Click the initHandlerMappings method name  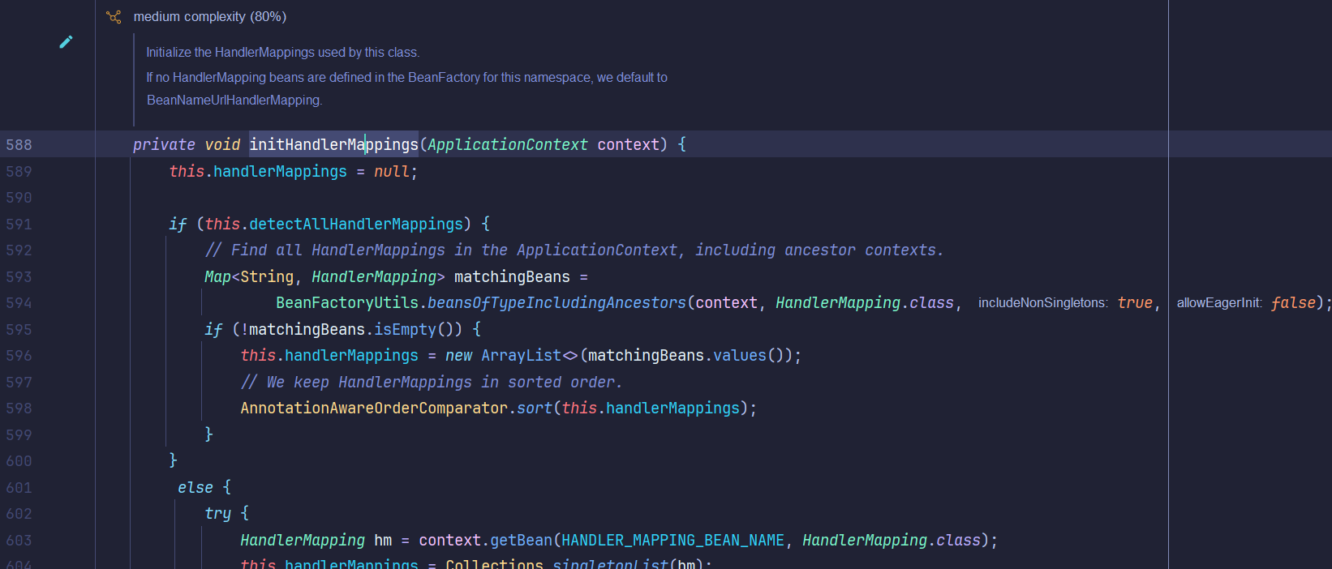(x=333, y=144)
